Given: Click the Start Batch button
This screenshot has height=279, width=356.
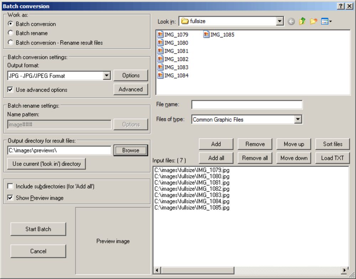Looking at the screenshot, I should [x=38, y=229].
